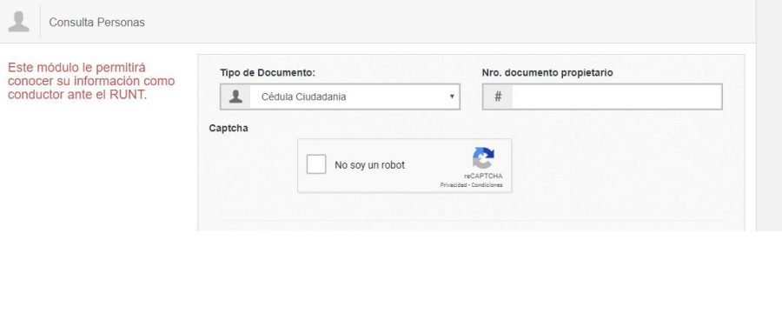
Task: Click the No soy un robot text
Action: [x=369, y=164]
